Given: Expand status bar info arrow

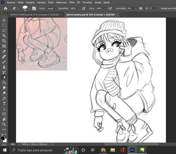Looking at the screenshot, I should coord(53,144).
